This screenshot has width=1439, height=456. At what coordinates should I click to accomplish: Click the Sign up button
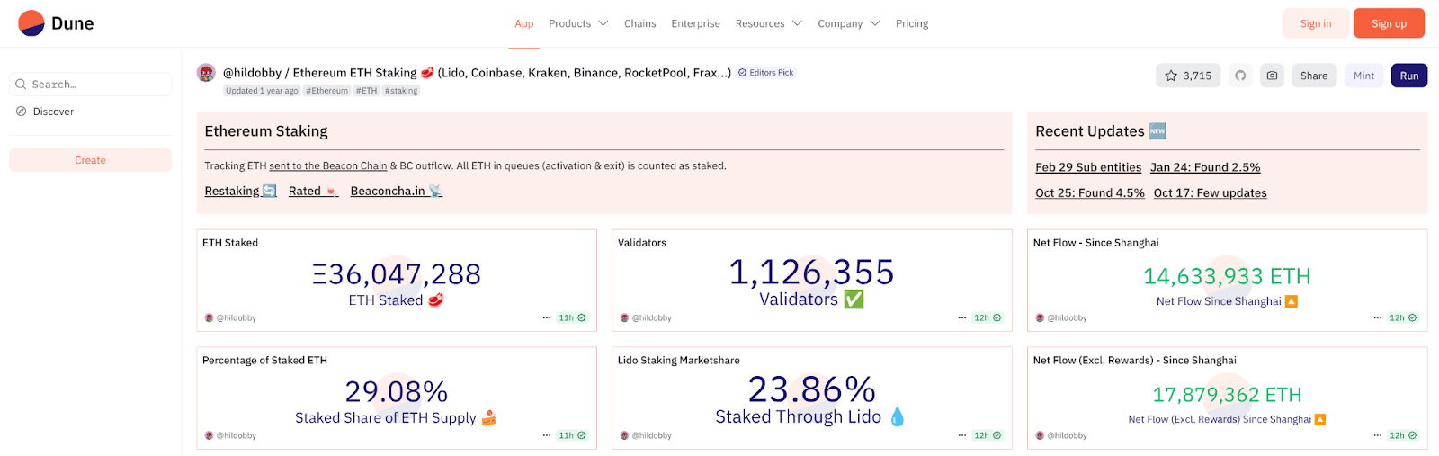click(x=1389, y=23)
